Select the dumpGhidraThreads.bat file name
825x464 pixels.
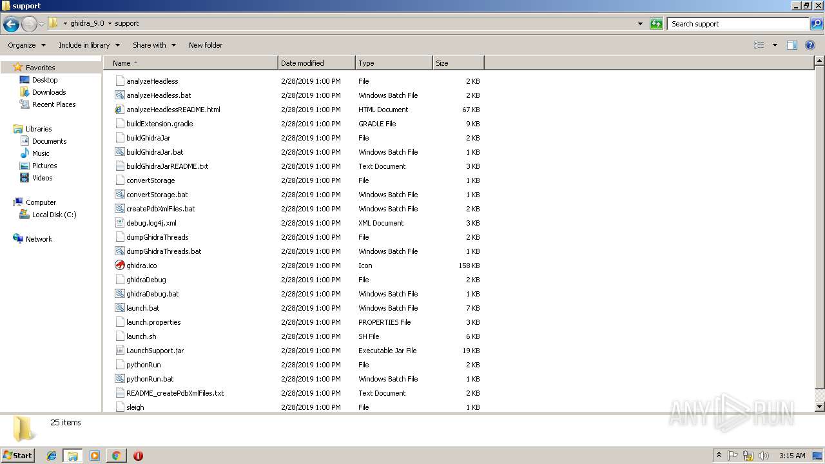(x=164, y=251)
